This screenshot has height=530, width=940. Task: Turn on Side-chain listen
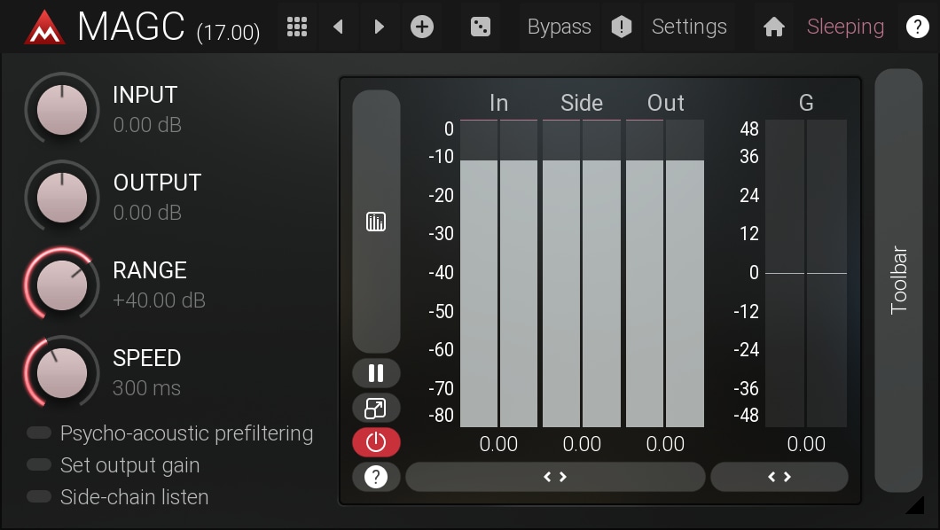pyautogui.click(x=39, y=497)
